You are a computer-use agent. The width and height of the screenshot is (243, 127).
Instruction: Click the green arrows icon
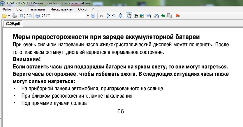point(163,16)
